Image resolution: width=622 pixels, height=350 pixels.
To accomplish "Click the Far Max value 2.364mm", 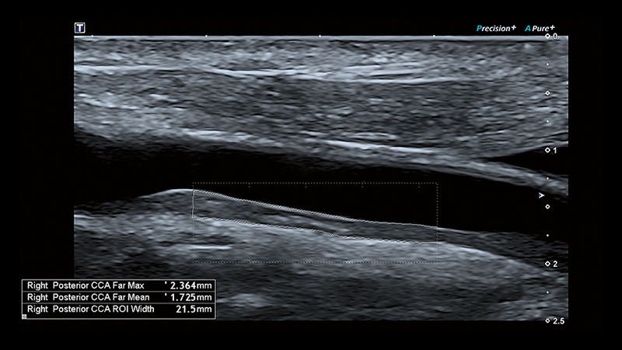I will pos(190,285).
